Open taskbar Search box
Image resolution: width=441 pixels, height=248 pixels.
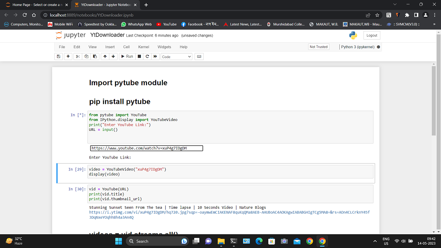(158, 241)
